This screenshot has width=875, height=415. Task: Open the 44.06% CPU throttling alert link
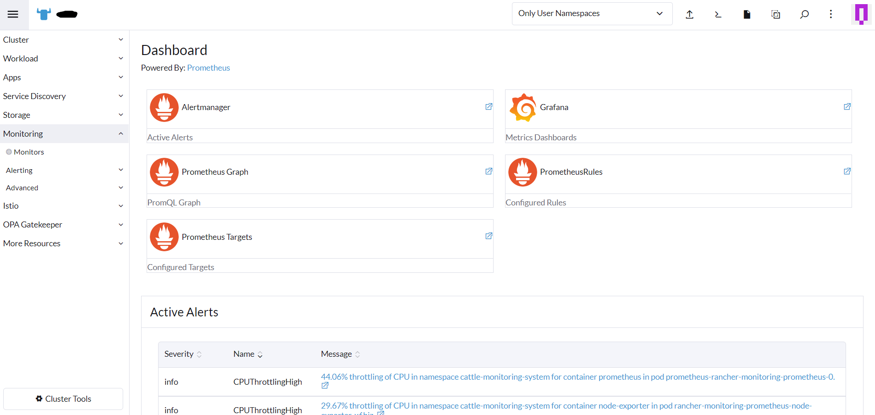(x=578, y=377)
